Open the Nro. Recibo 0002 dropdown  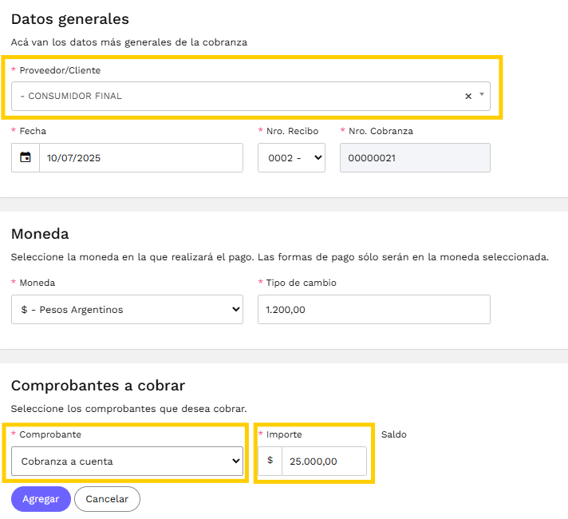[x=291, y=157]
